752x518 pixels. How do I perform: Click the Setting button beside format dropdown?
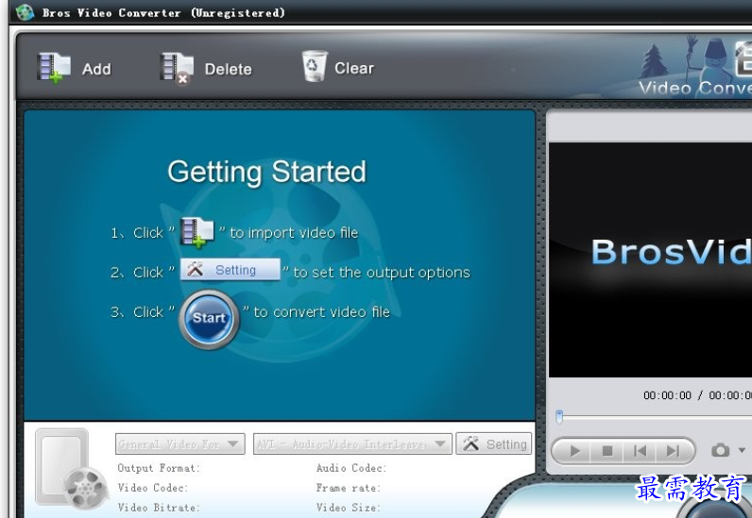(494, 443)
